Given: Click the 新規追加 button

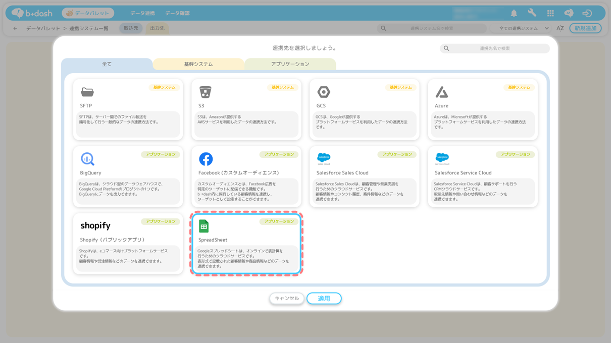Looking at the screenshot, I should pos(585,28).
